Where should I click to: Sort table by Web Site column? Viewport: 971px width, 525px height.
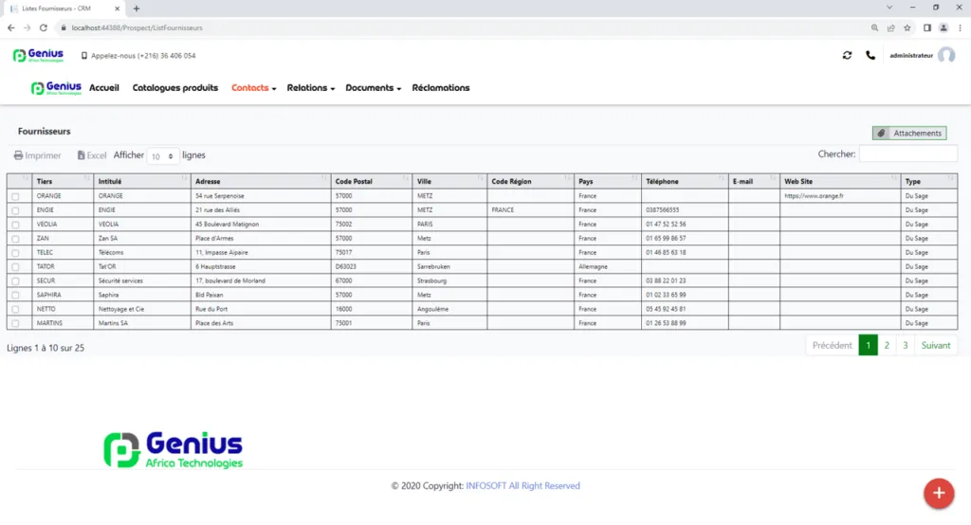[840, 181]
